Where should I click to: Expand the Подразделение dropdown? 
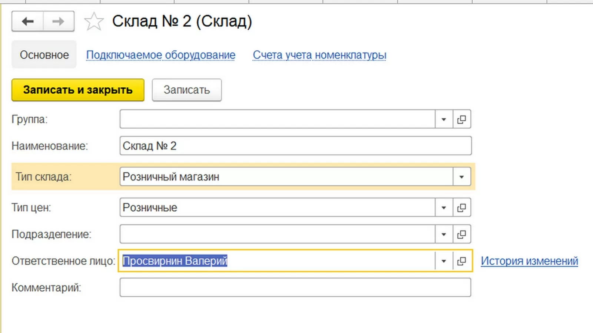coord(444,234)
